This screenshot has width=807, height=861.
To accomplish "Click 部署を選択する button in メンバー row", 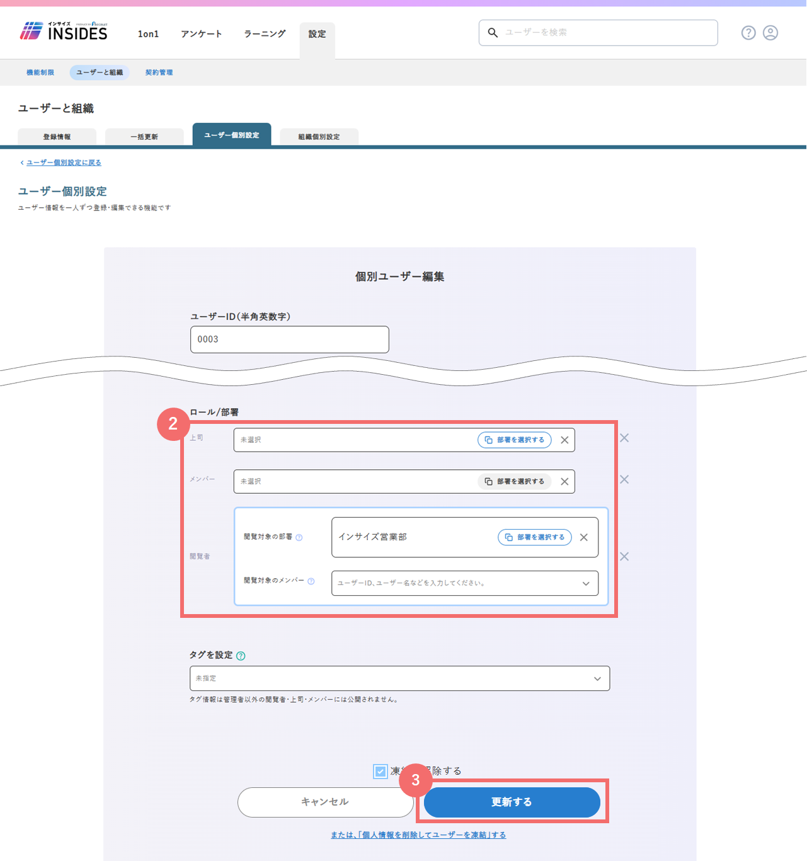I will coord(515,482).
